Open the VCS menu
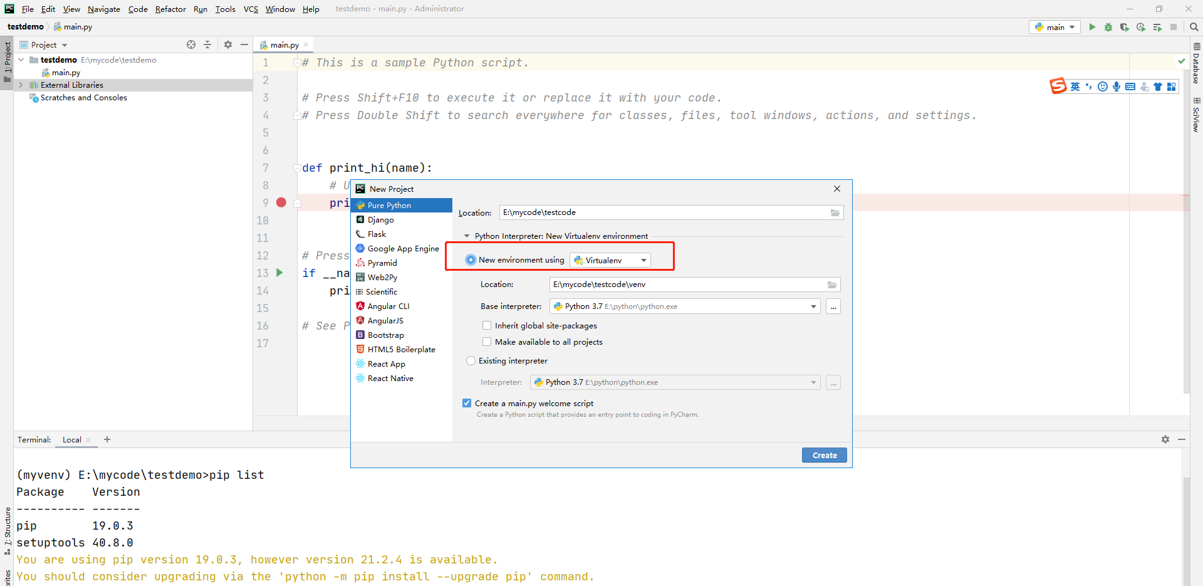 coord(251,9)
